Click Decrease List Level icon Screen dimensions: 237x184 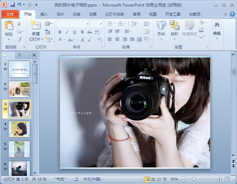point(110,32)
